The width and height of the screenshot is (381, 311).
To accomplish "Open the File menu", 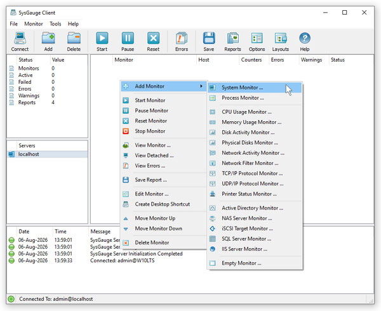I will (13, 23).
